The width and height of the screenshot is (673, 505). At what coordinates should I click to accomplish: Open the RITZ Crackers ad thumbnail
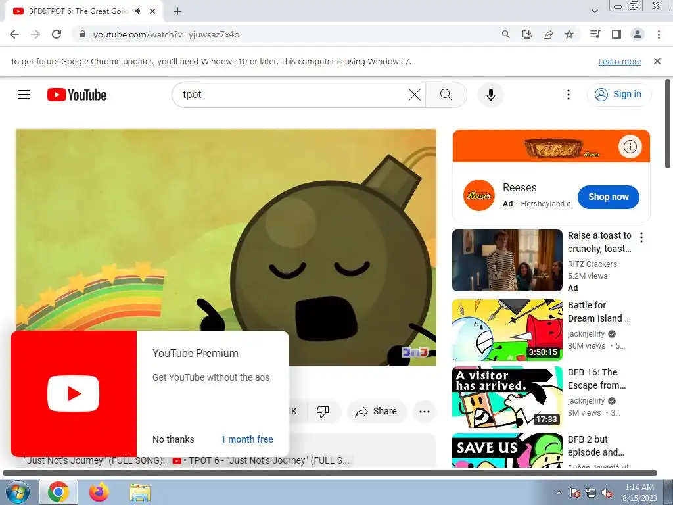point(507,260)
